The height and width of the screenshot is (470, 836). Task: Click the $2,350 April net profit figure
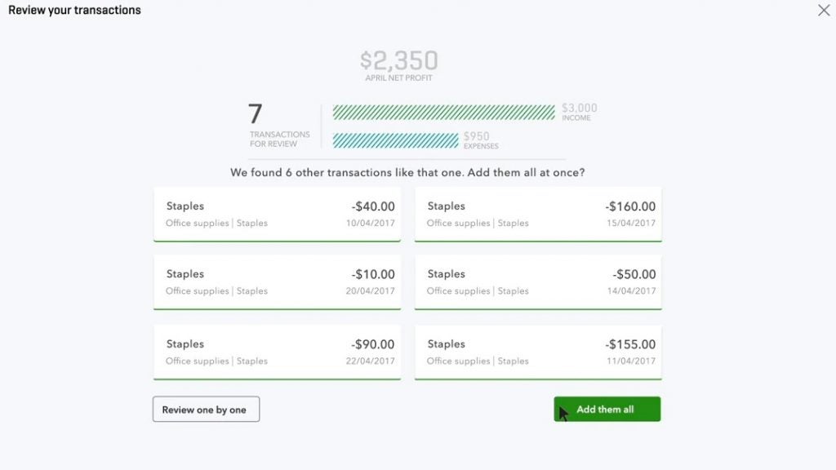(x=398, y=59)
